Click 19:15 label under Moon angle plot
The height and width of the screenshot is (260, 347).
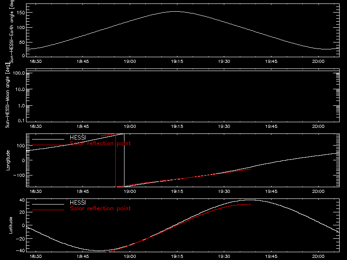(x=177, y=127)
